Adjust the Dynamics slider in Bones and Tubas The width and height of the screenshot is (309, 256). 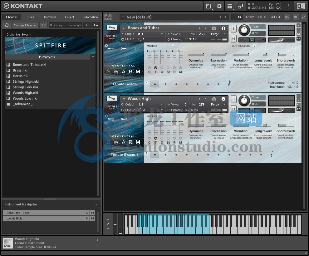point(196,55)
